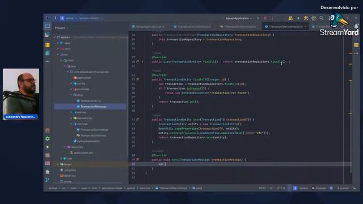This screenshot has width=363, height=204.
Task: Expand the config package
Action: pyautogui.click(x=71, y=83)
